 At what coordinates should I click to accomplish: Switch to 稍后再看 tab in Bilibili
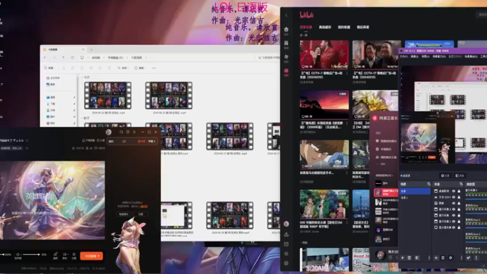[x=363, y=27]
